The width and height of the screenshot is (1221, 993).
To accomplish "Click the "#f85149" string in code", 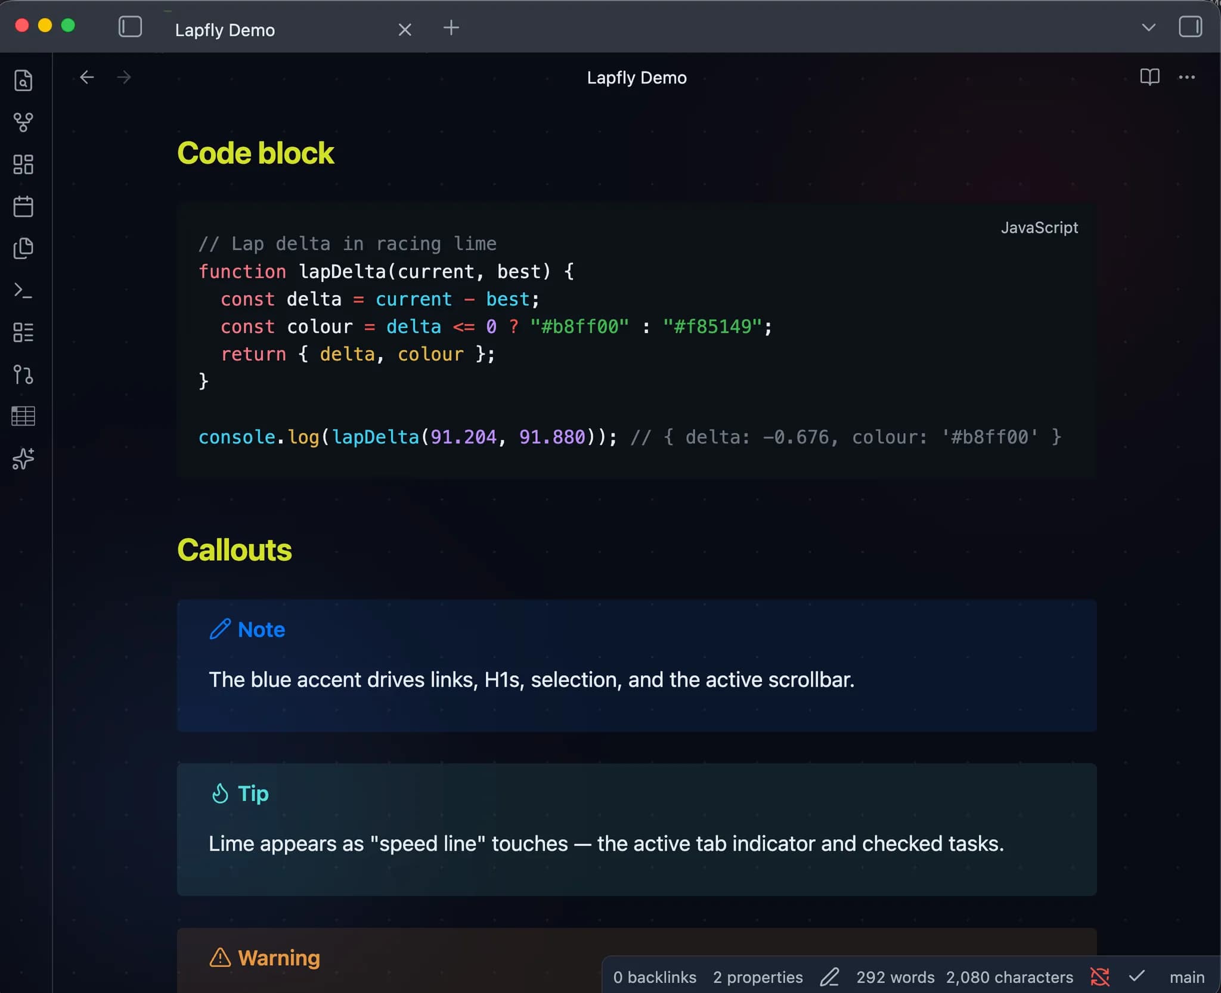I will click(712, 327).
